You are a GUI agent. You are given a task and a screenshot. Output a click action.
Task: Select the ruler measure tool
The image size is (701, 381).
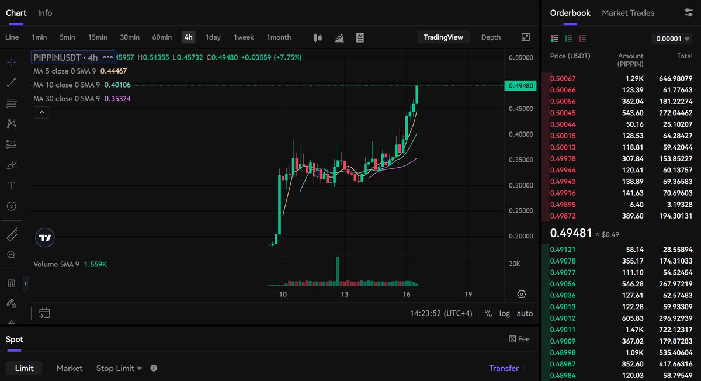[x=11, y=234]
